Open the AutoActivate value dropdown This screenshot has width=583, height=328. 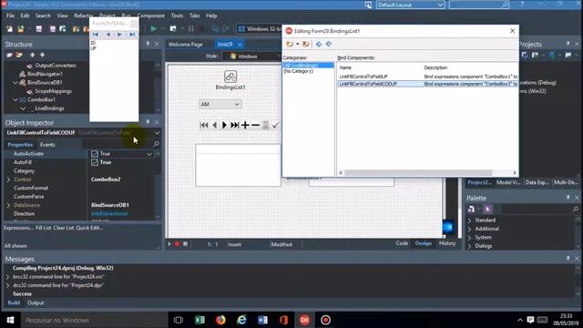click(149, 154)
